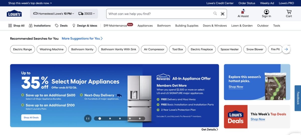Select the Electric Fireplace chip

coord(202,49)
